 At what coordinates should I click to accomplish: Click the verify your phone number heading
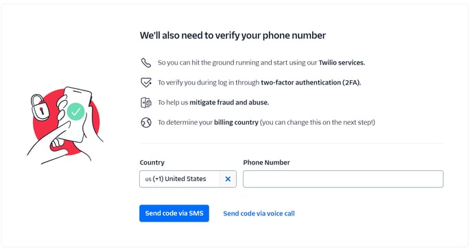(x=233, y=36)
